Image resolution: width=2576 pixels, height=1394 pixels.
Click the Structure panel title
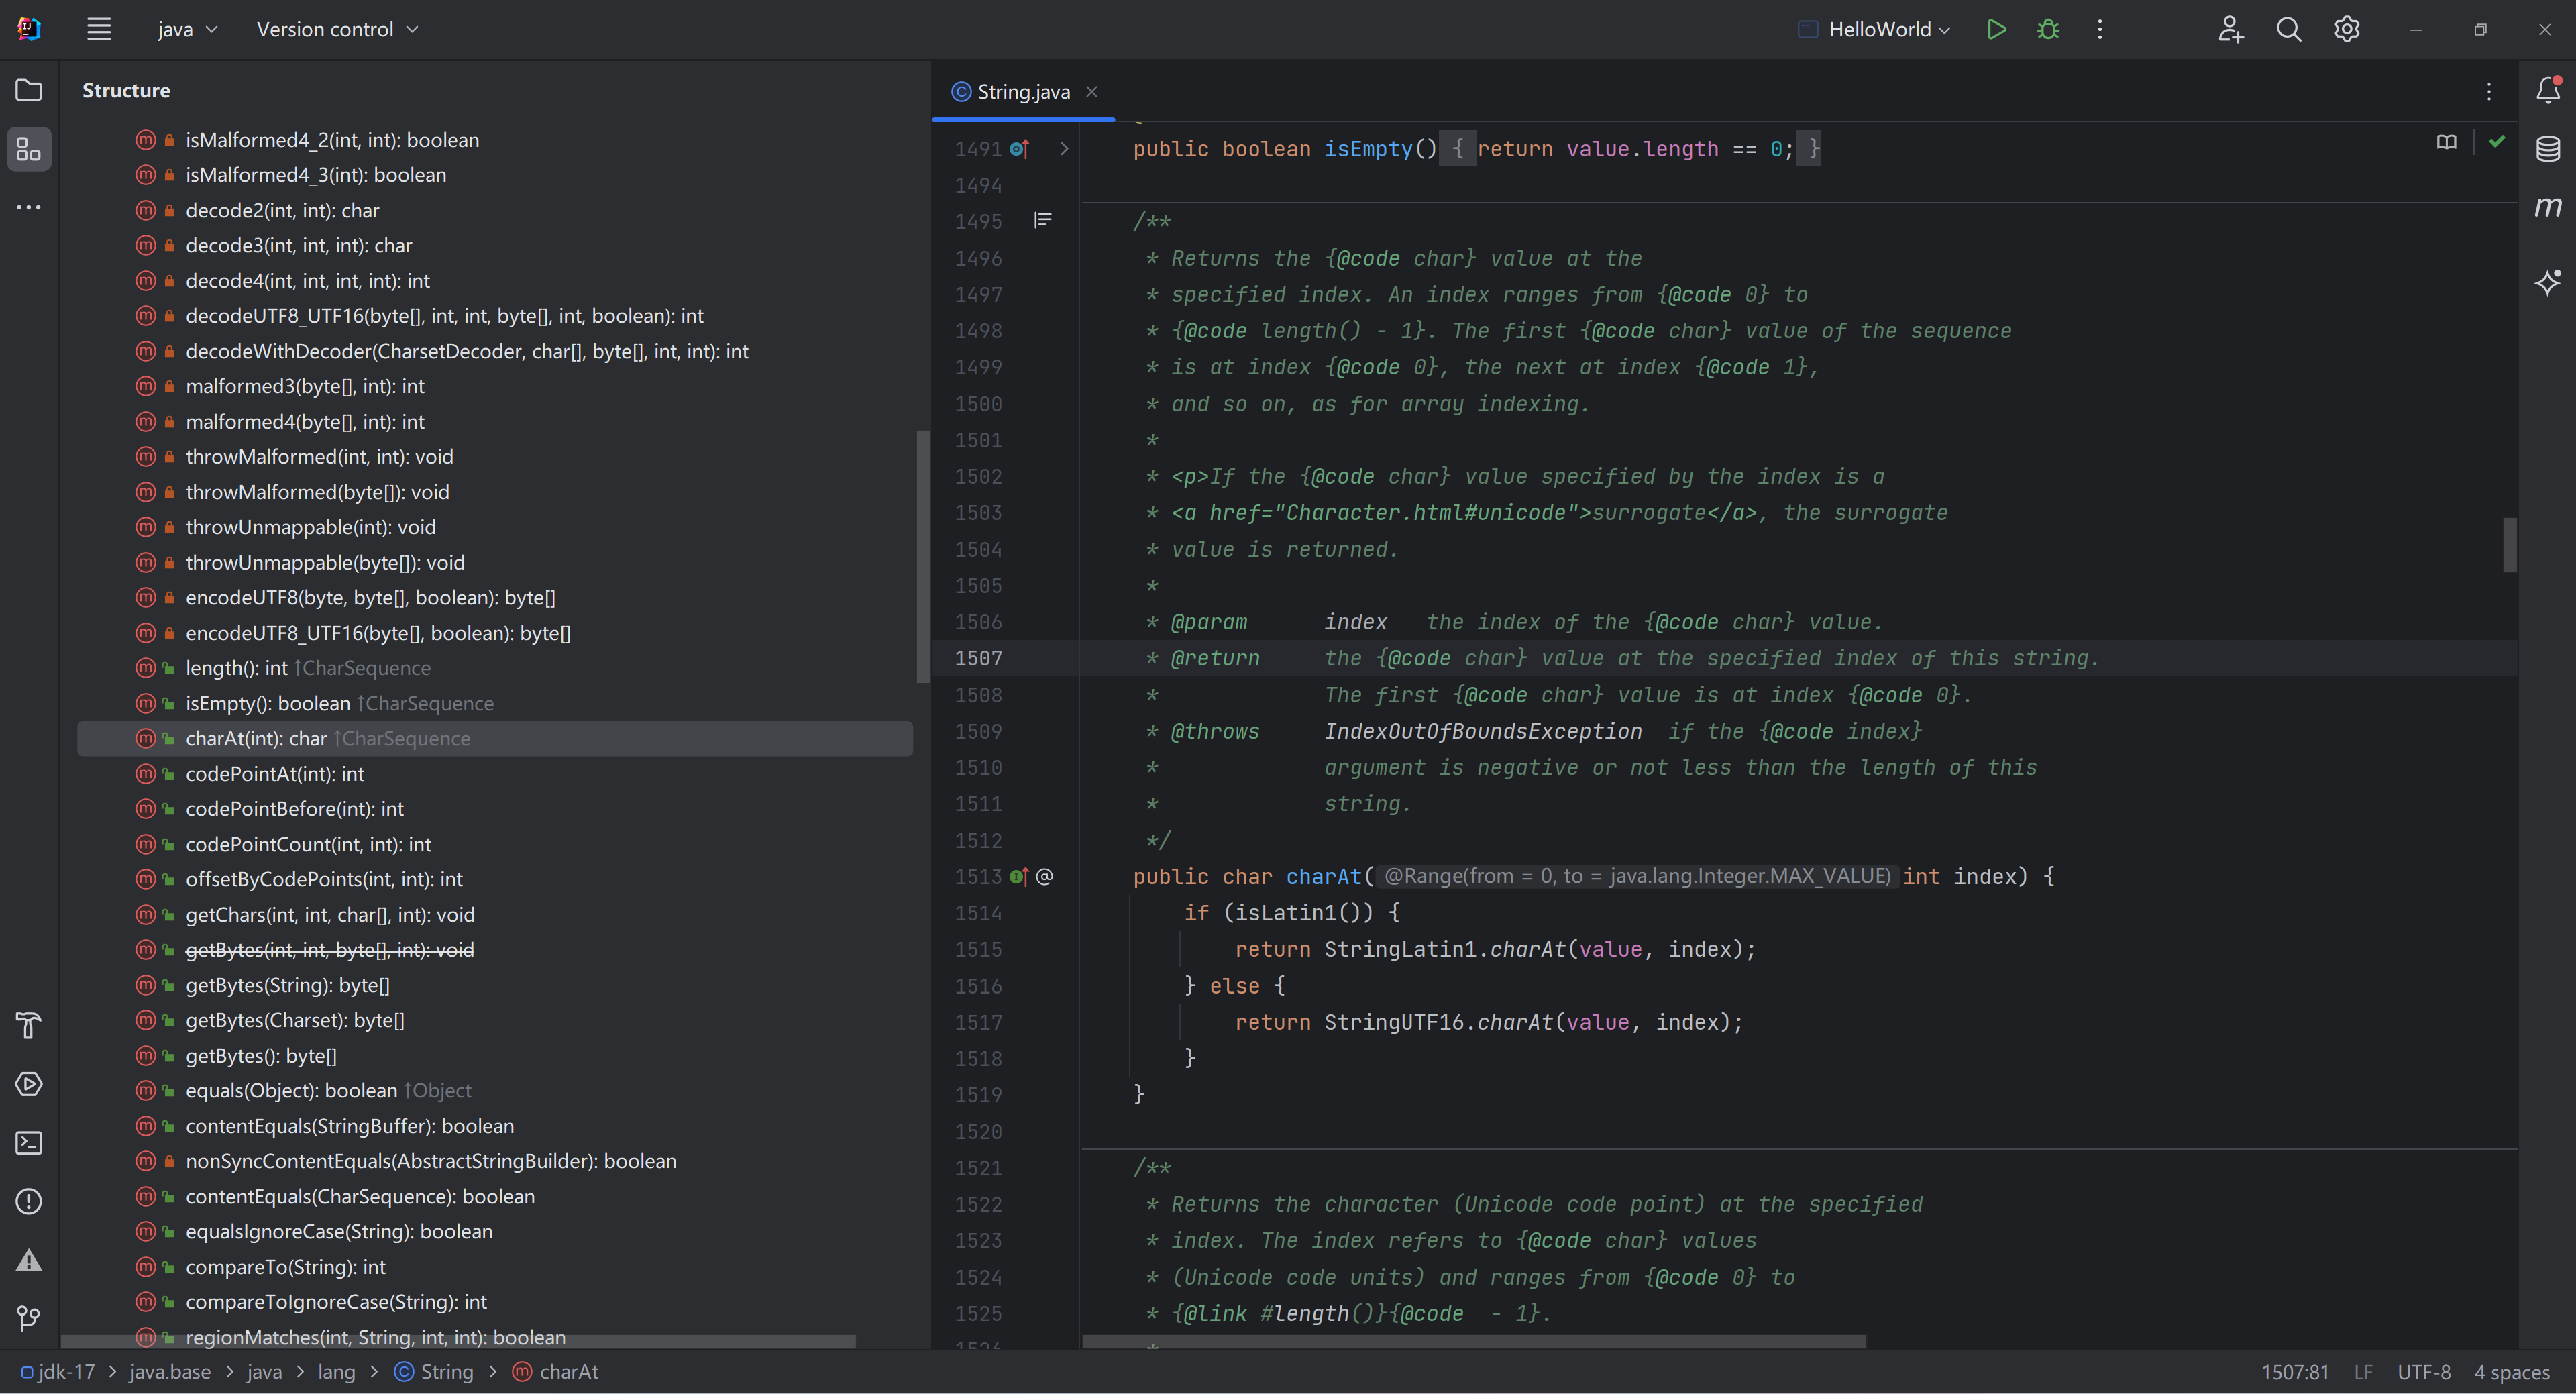point(126,90)
